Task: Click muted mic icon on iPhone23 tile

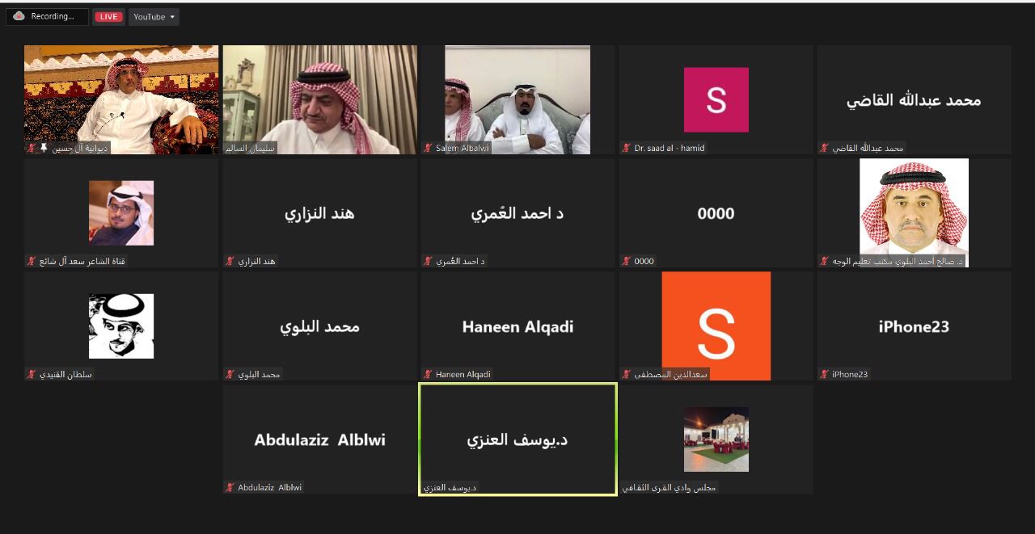Action: [824, 374]
